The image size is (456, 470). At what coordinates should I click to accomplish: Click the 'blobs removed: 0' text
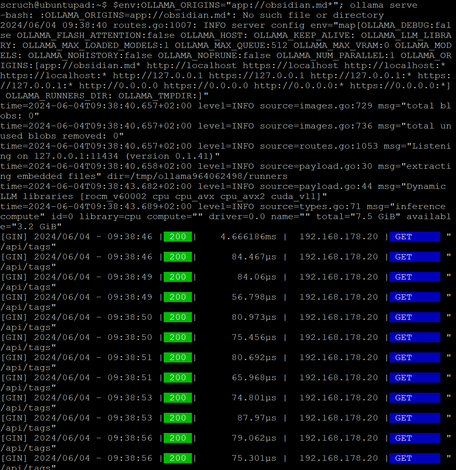tap(73, 136)
